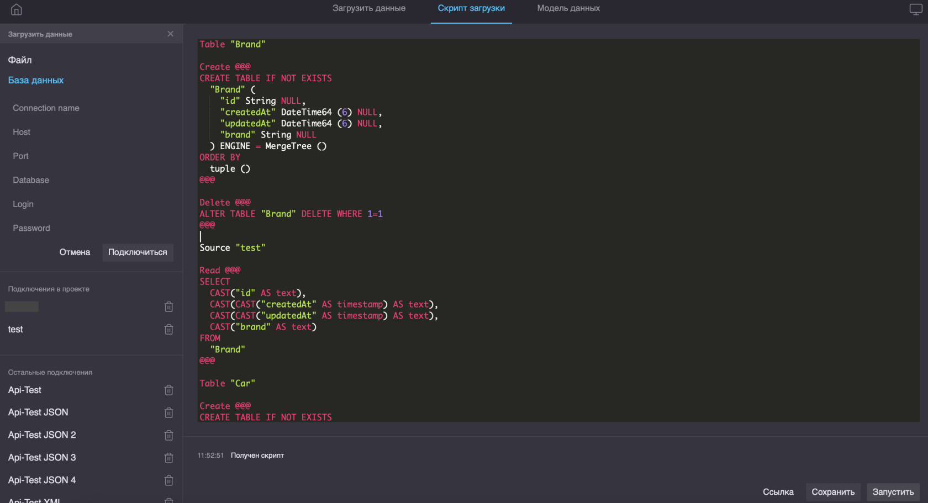
Task: Select the Api-Test JSON 4 connection
Action: coord(42,480)
